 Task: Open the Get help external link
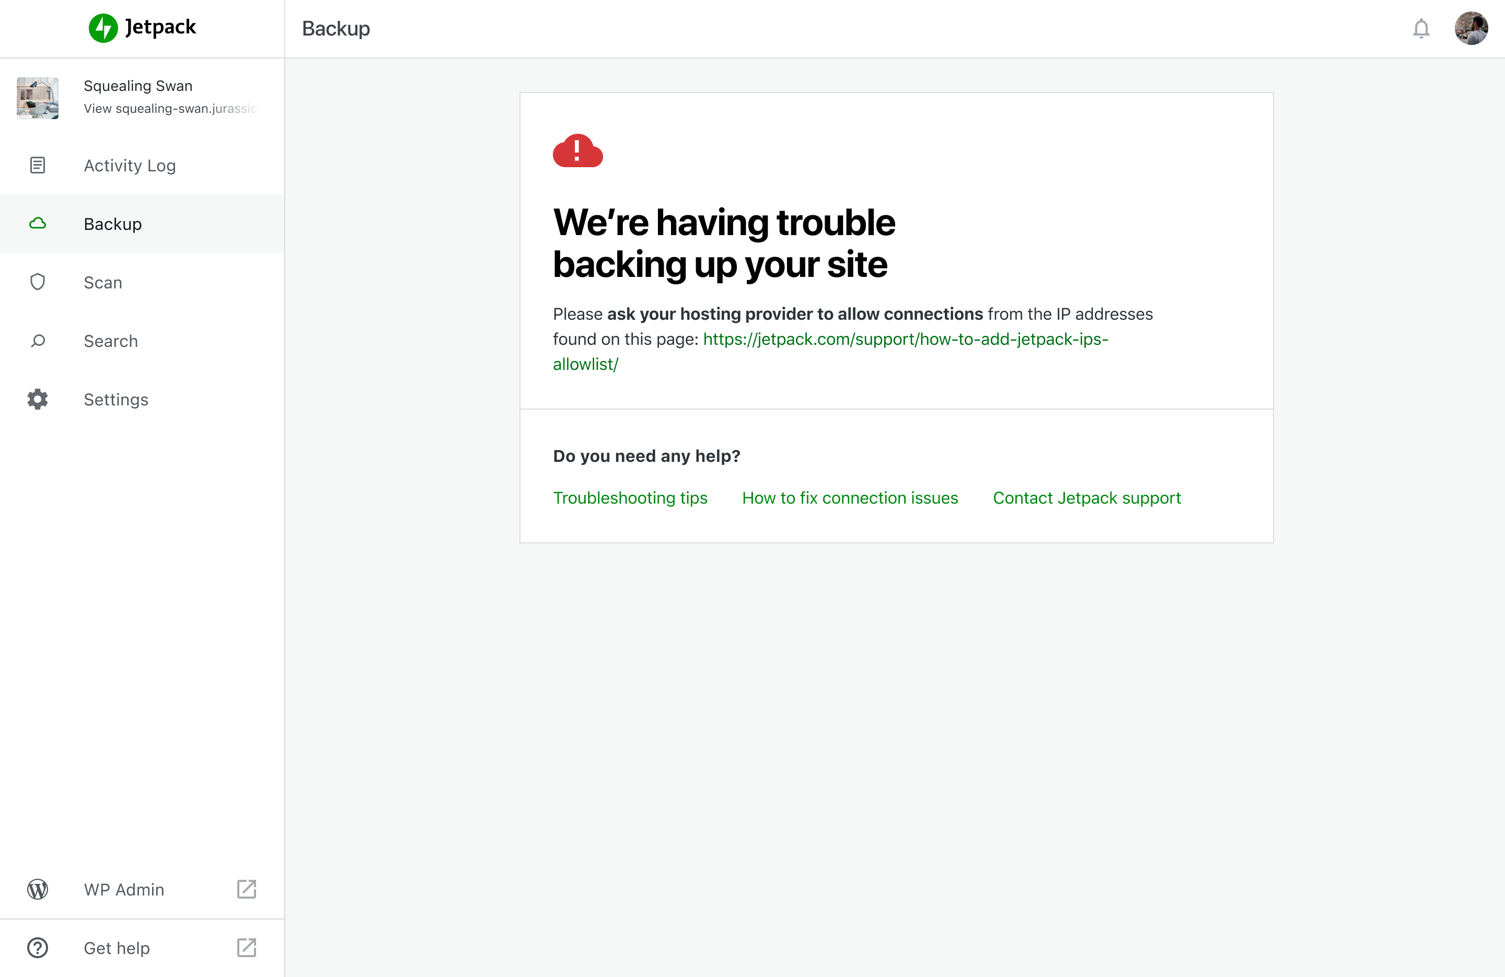point(246,947)
